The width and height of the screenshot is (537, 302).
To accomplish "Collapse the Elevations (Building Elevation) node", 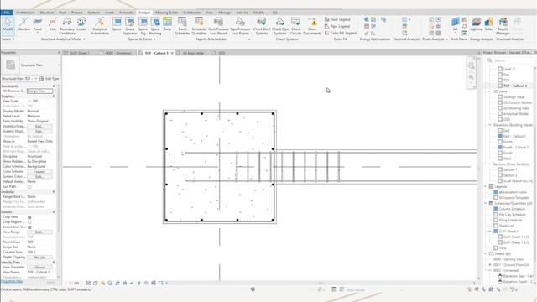I will (490, 125).
